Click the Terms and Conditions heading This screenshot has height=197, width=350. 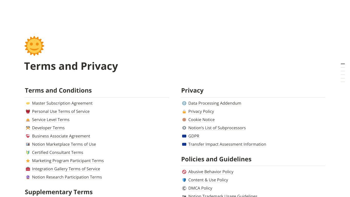tap(58, 90)
